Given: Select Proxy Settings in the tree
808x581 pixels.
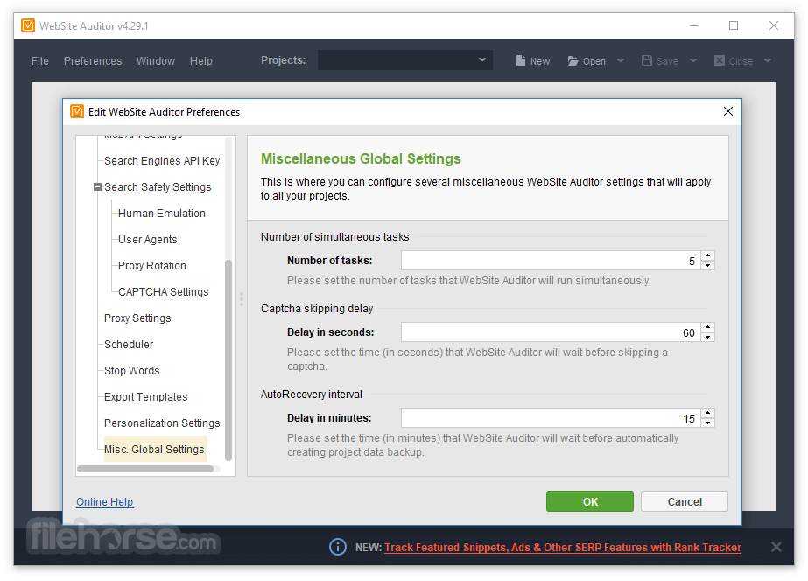Looking at the screenshot, I should [137, 318].
